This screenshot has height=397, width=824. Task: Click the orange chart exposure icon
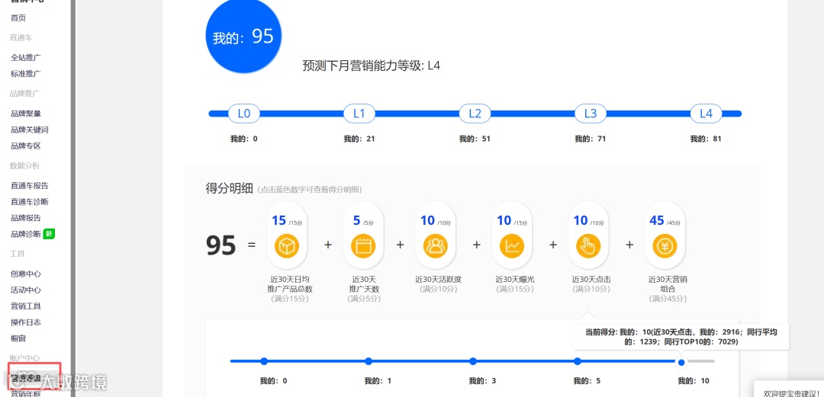512,246
